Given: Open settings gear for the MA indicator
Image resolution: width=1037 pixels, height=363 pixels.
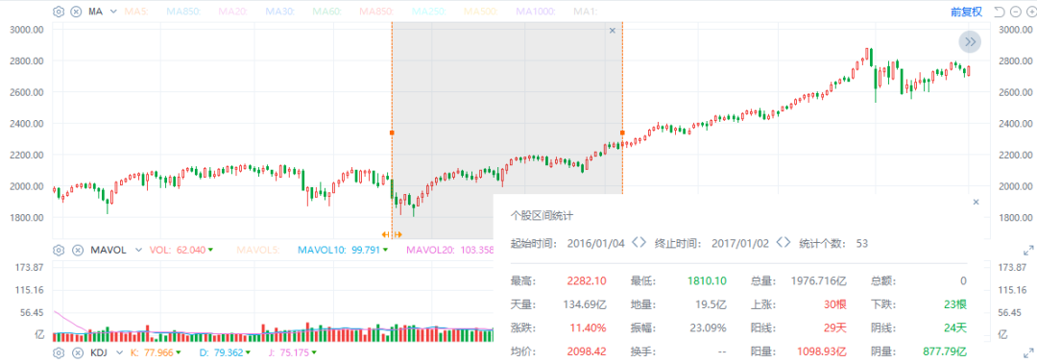Looking at the screenshot, I should pos(59,12).
